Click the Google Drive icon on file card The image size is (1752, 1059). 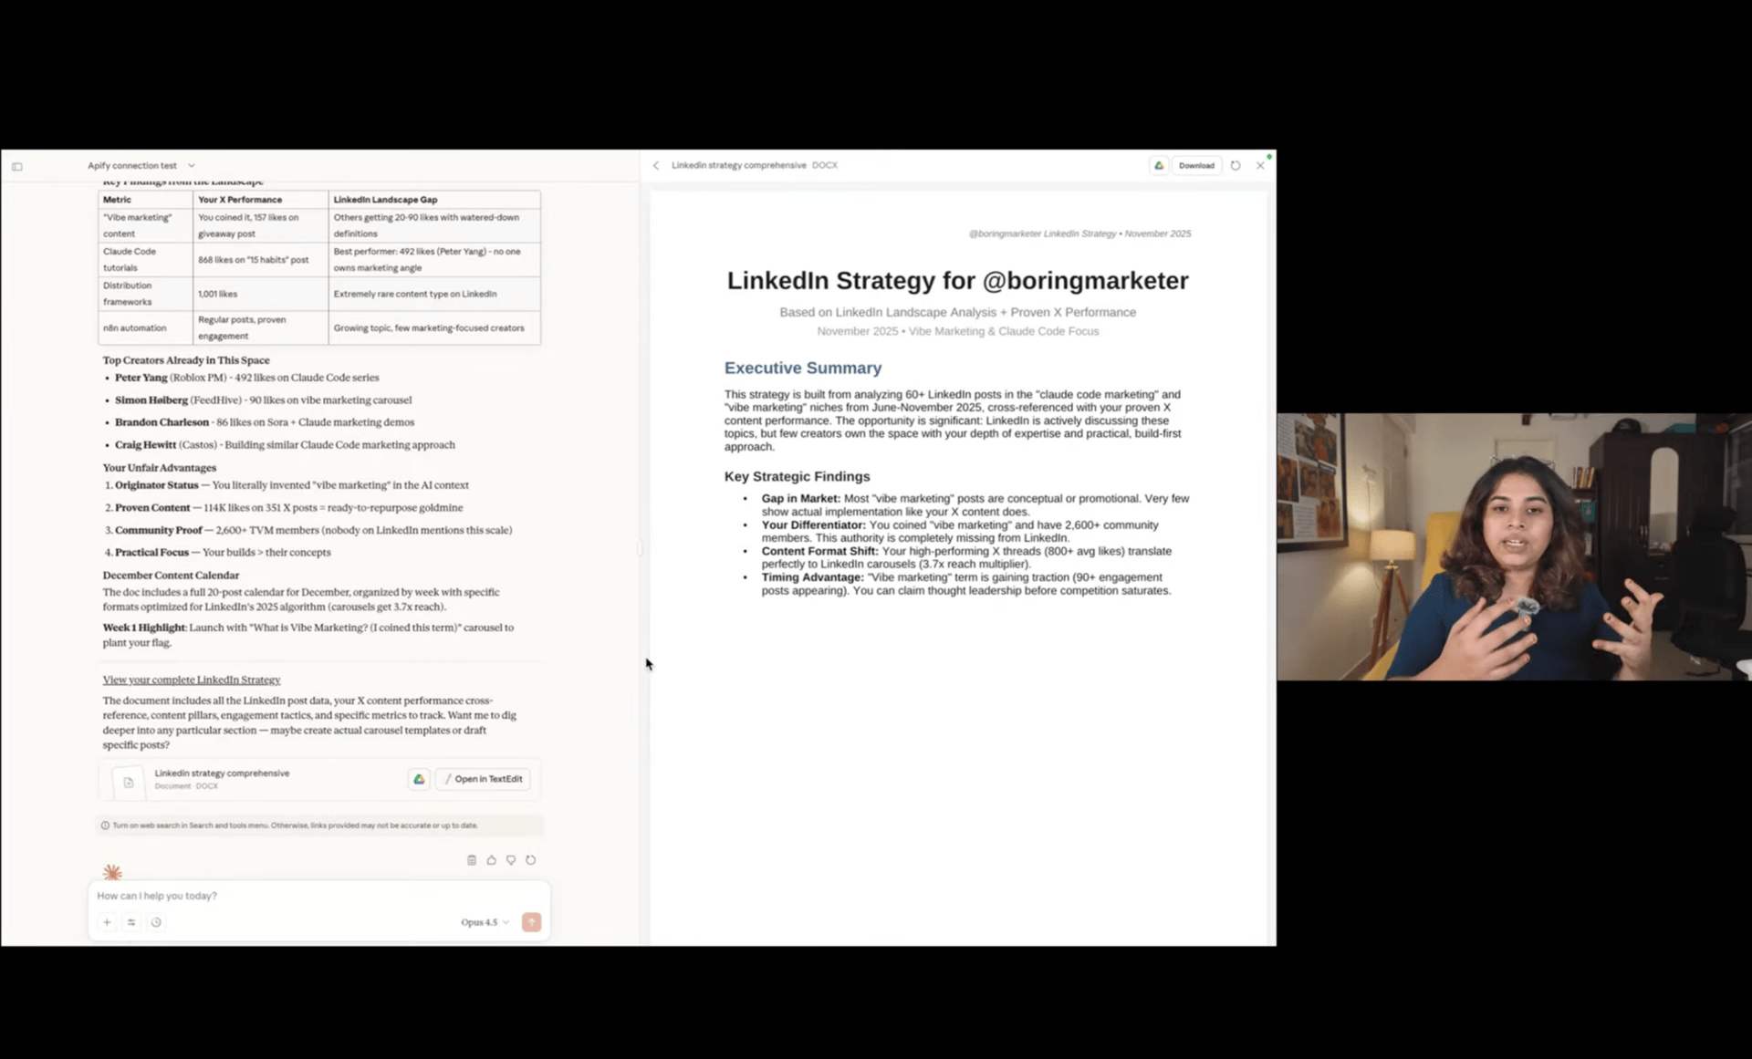[419, 779]
